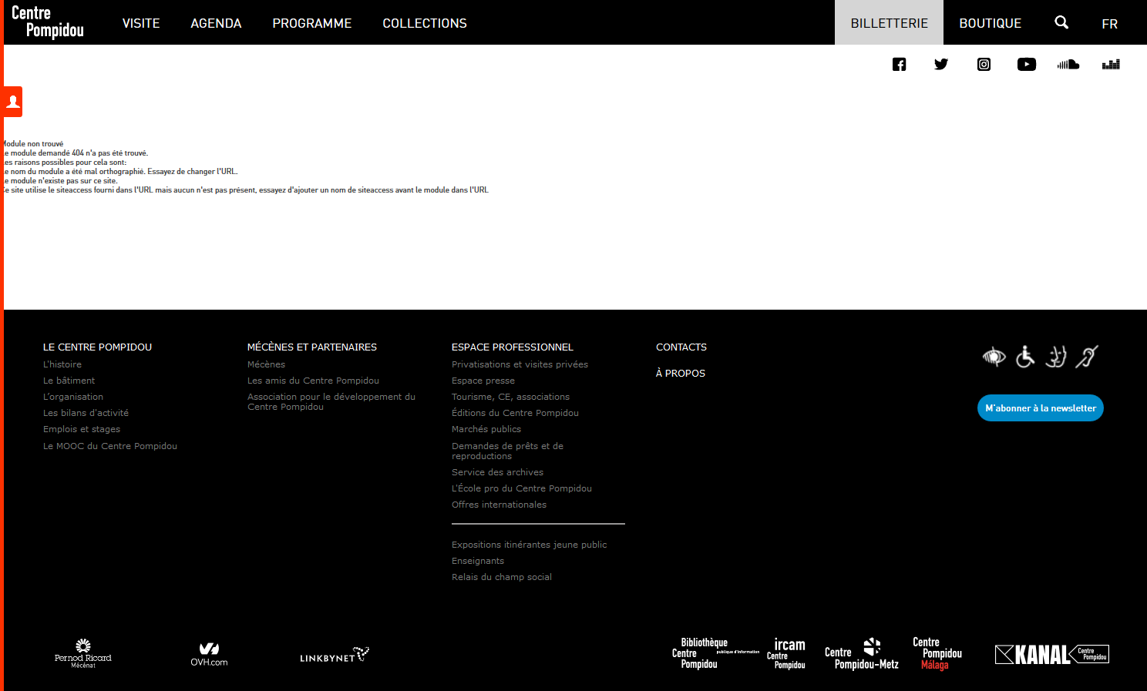Open the COLLECTIONS menu
Image resolution: width=1147 pixels, height=691 pixels.
click(425, 23)
